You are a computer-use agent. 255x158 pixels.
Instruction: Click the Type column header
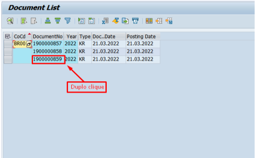pos(85,36)
